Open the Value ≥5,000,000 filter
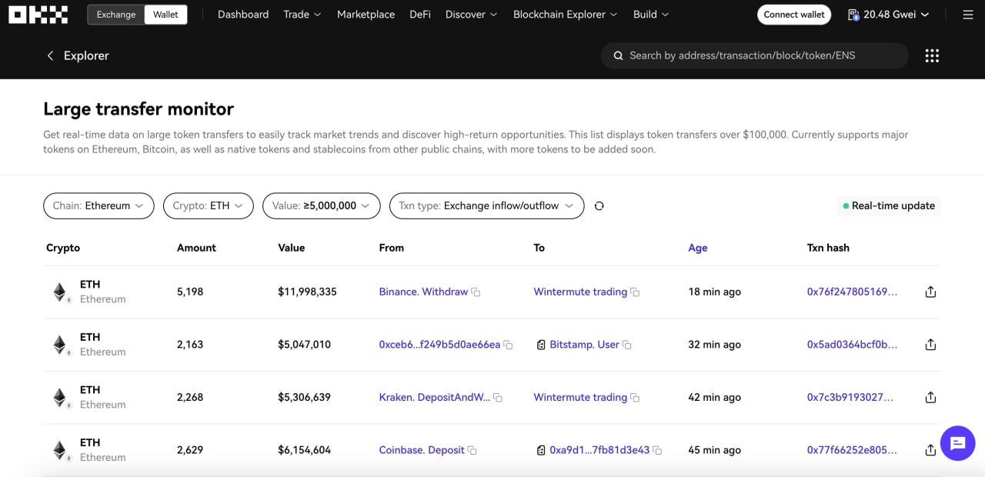The height and width of the screenshot is (477, 985). click(322, 205)
